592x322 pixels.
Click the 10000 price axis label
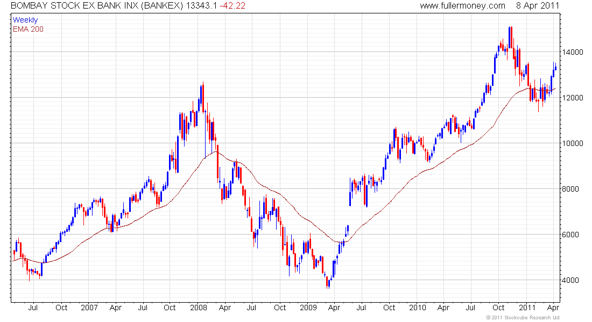[573, 143]
